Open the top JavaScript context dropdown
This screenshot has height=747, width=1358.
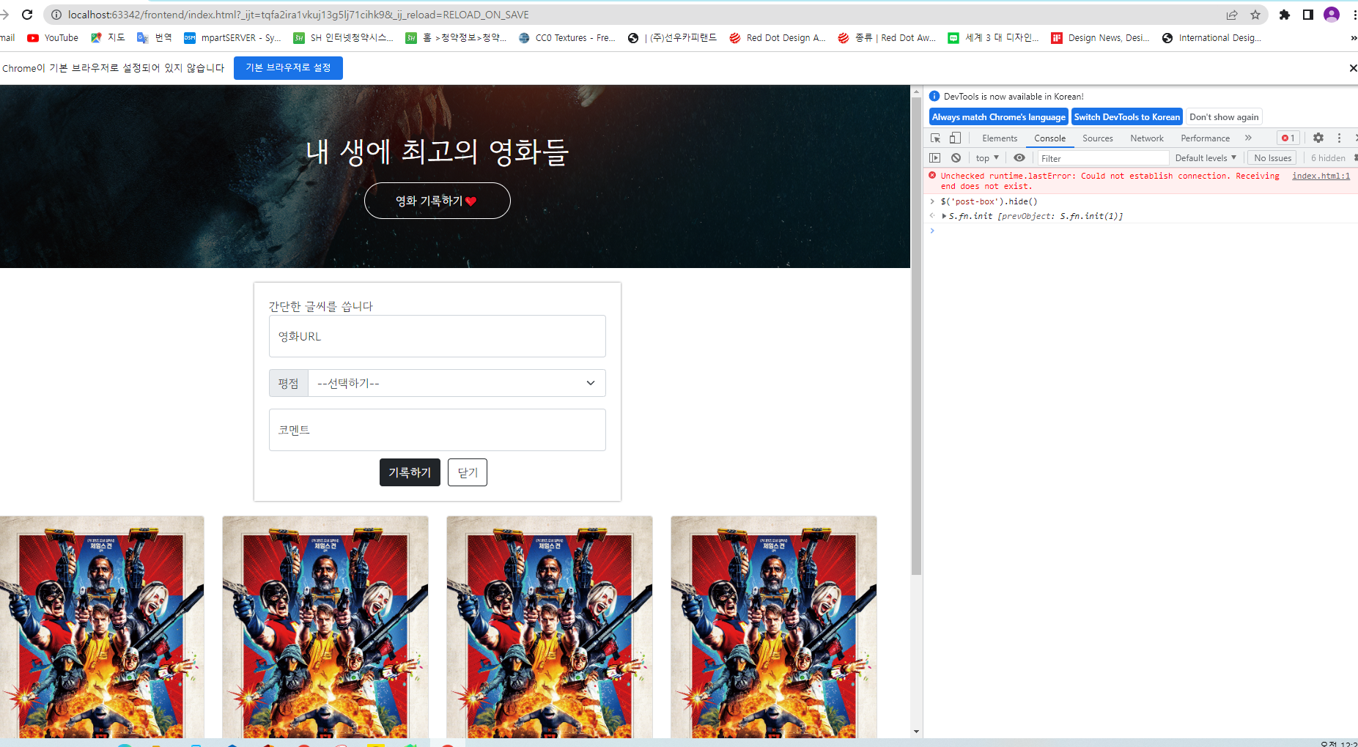pos(987,157)
